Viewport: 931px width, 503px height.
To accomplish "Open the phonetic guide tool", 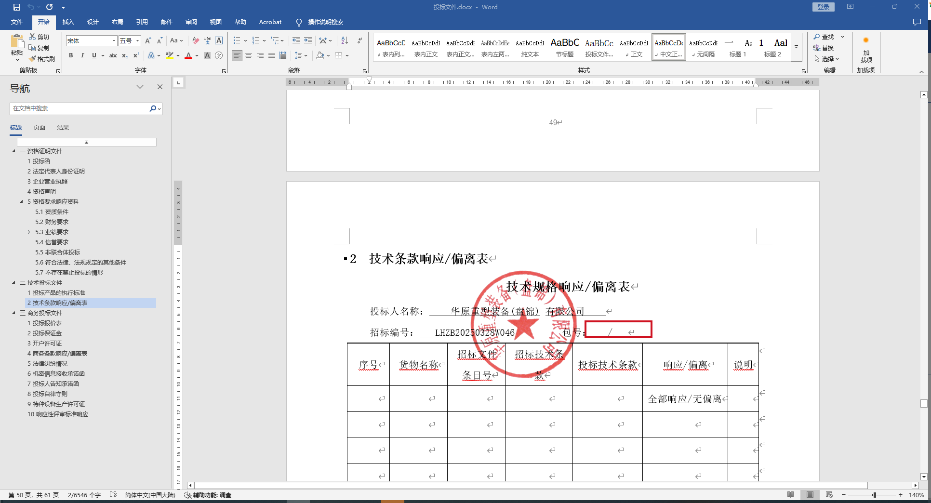I will (x=207, y=40).
